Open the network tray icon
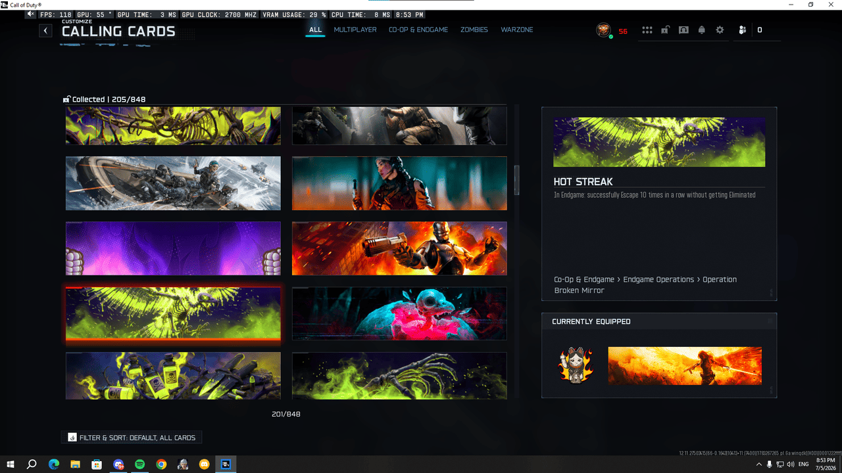The height and width of the screenshot is (473, 842). (780, 464)
